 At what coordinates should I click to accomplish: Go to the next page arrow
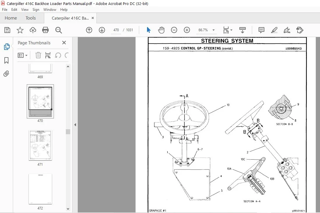pyautogui.click(x=102, y=30)
